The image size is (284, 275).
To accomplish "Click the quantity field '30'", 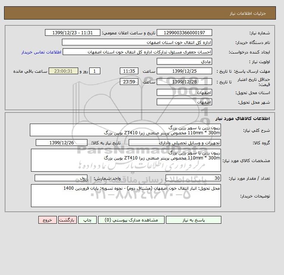I will [193, 178].
